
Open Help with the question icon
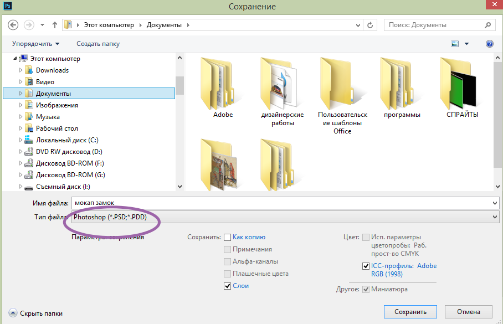(490, 44)
